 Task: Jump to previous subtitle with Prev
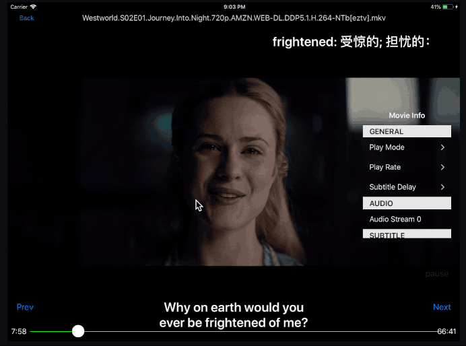tap(25, 307)
